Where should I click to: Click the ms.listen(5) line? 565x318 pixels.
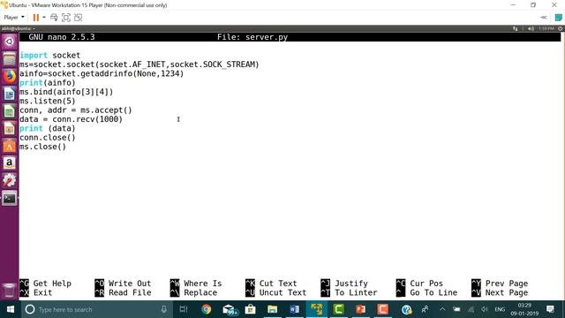[x=48, y=101]
